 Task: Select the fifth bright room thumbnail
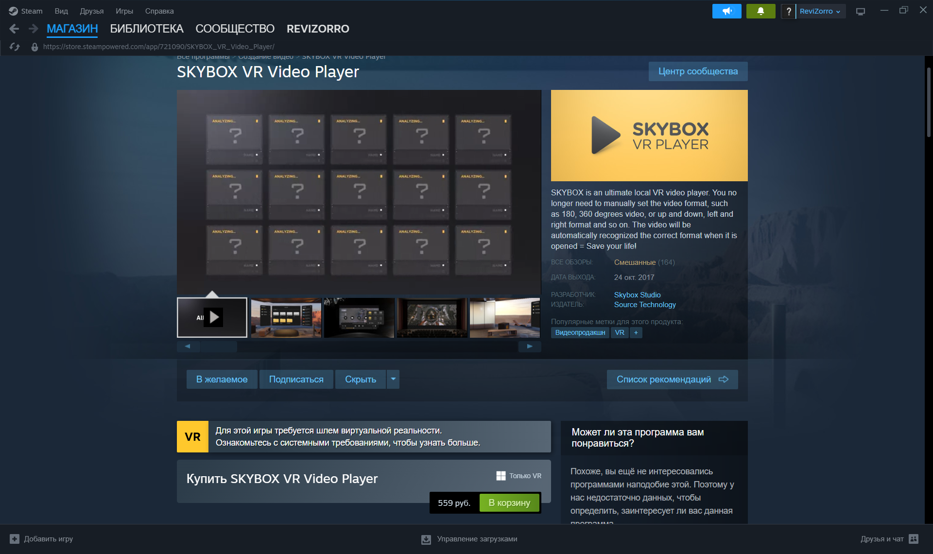tap(505, 317)
